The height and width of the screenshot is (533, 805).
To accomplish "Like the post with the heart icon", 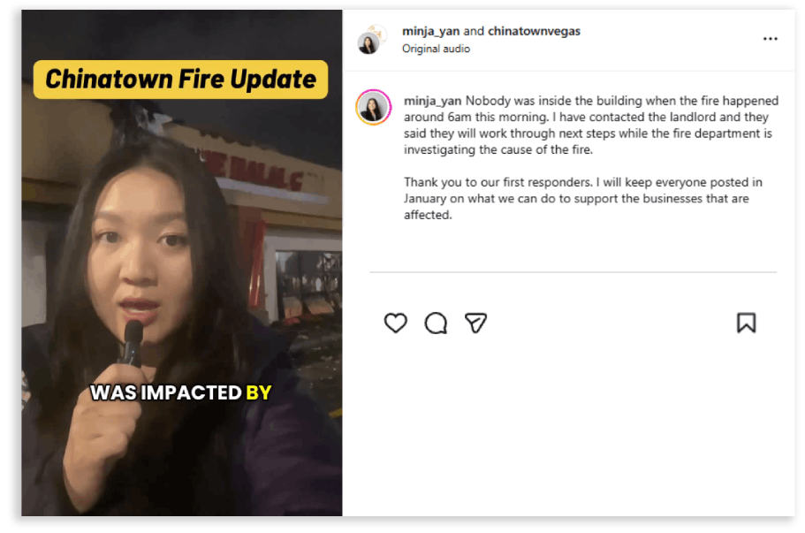I will [x=395, y=323].
